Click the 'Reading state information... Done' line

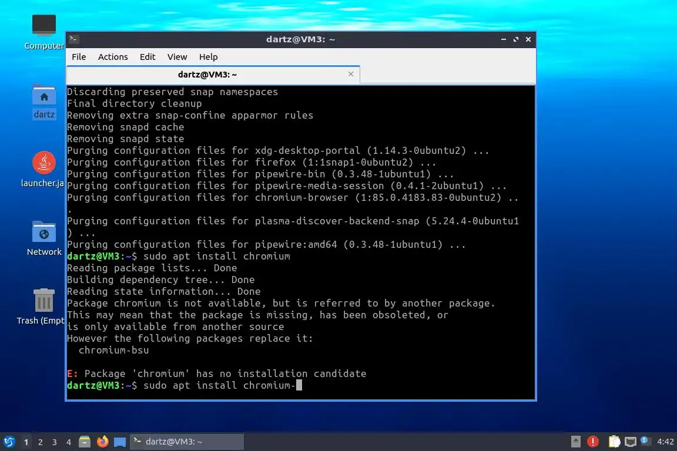163,291
